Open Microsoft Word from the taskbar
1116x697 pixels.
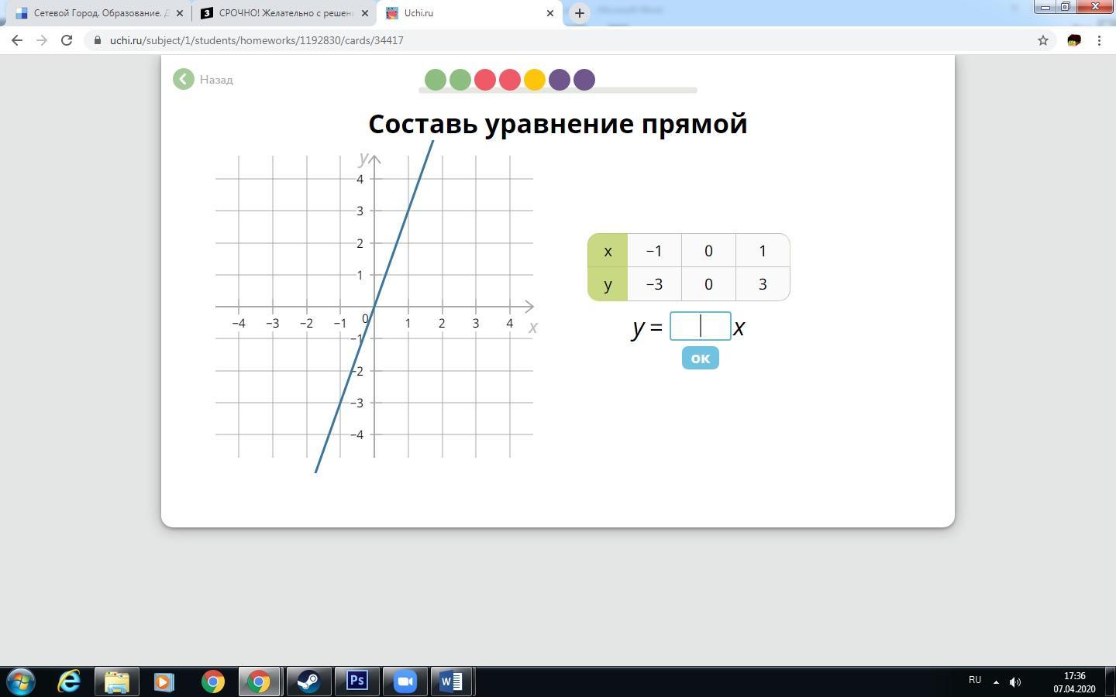coord(452,682)
